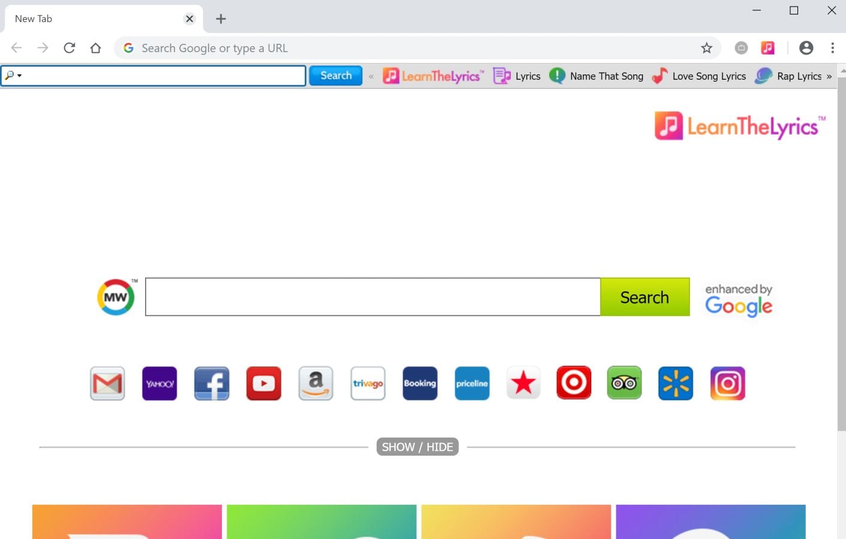Focus the Chrome address bar
The image size is (846, 539).
[x=417, y=48]
